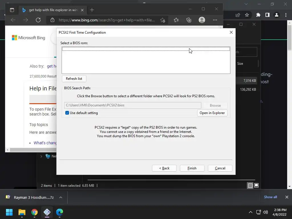Screen dimensions: 292x219
Task: Click the Microsoft Bing logo
Action: pyautogui.click(x=29, y=38)
